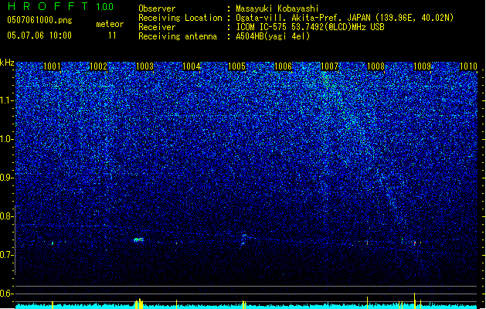The image size is (486, 309).
Task: Select observer name Masayuki Kobayashi
Action: (x=277, y=8)
